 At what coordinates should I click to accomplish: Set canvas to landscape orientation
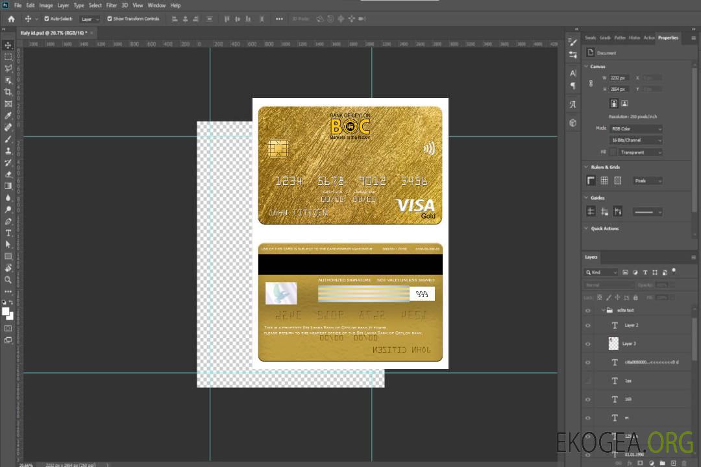click(x=624, y=104)
